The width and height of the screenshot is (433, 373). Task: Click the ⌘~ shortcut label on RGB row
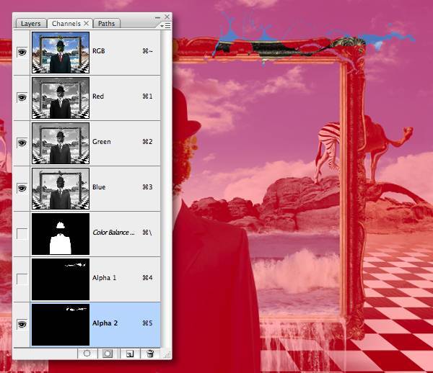point(147,51)
